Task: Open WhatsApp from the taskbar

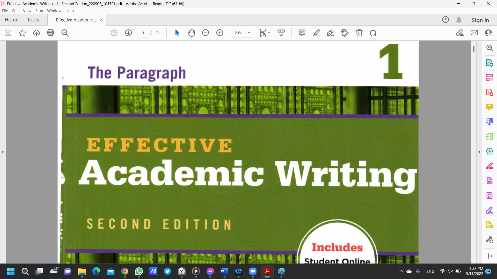Action: coord(139,271)
